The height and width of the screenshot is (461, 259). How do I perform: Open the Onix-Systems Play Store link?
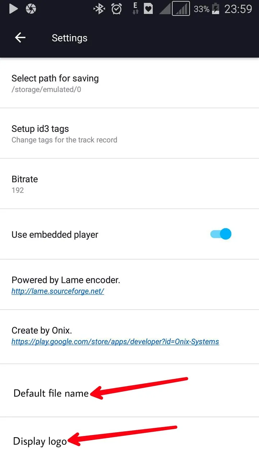pyautogui.click(x=115, y=341)
